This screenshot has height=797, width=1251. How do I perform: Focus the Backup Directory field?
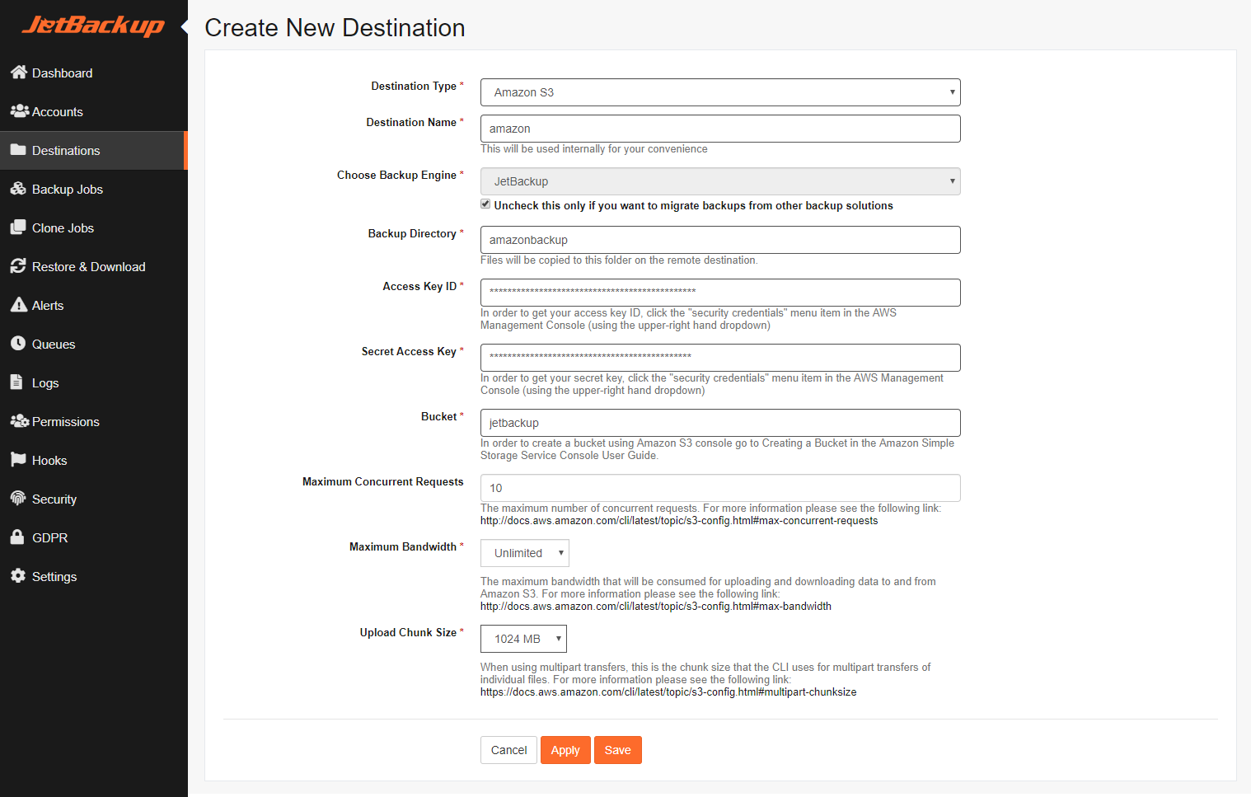tap(720, 240)
